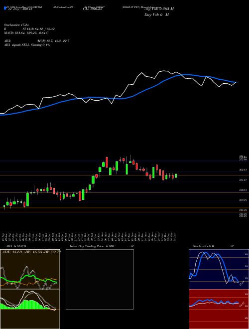Open the red RSI chart panel
The height and width of the screenshot is (329, 249).
point(219,309)
